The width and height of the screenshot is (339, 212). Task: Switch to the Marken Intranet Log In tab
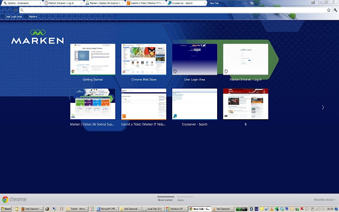[x=64, y=3]
